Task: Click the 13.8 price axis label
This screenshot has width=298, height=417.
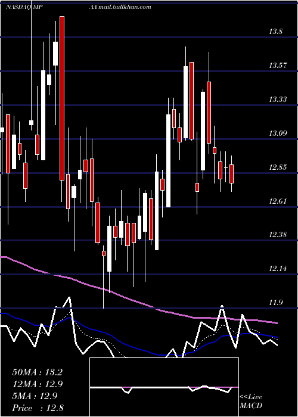Action: click(275, 32)
